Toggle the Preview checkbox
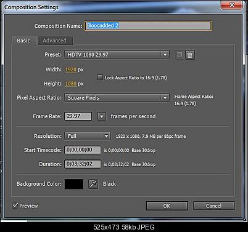The image size is (248, 232). tap(15, 206)
